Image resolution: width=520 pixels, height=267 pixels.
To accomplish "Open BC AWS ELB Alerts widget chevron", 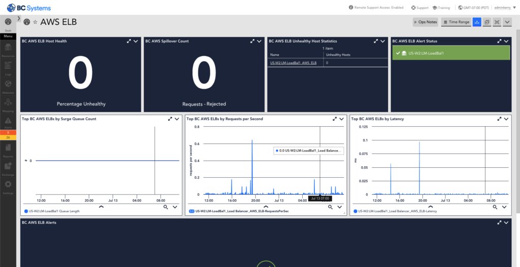I will coord(506,222).
